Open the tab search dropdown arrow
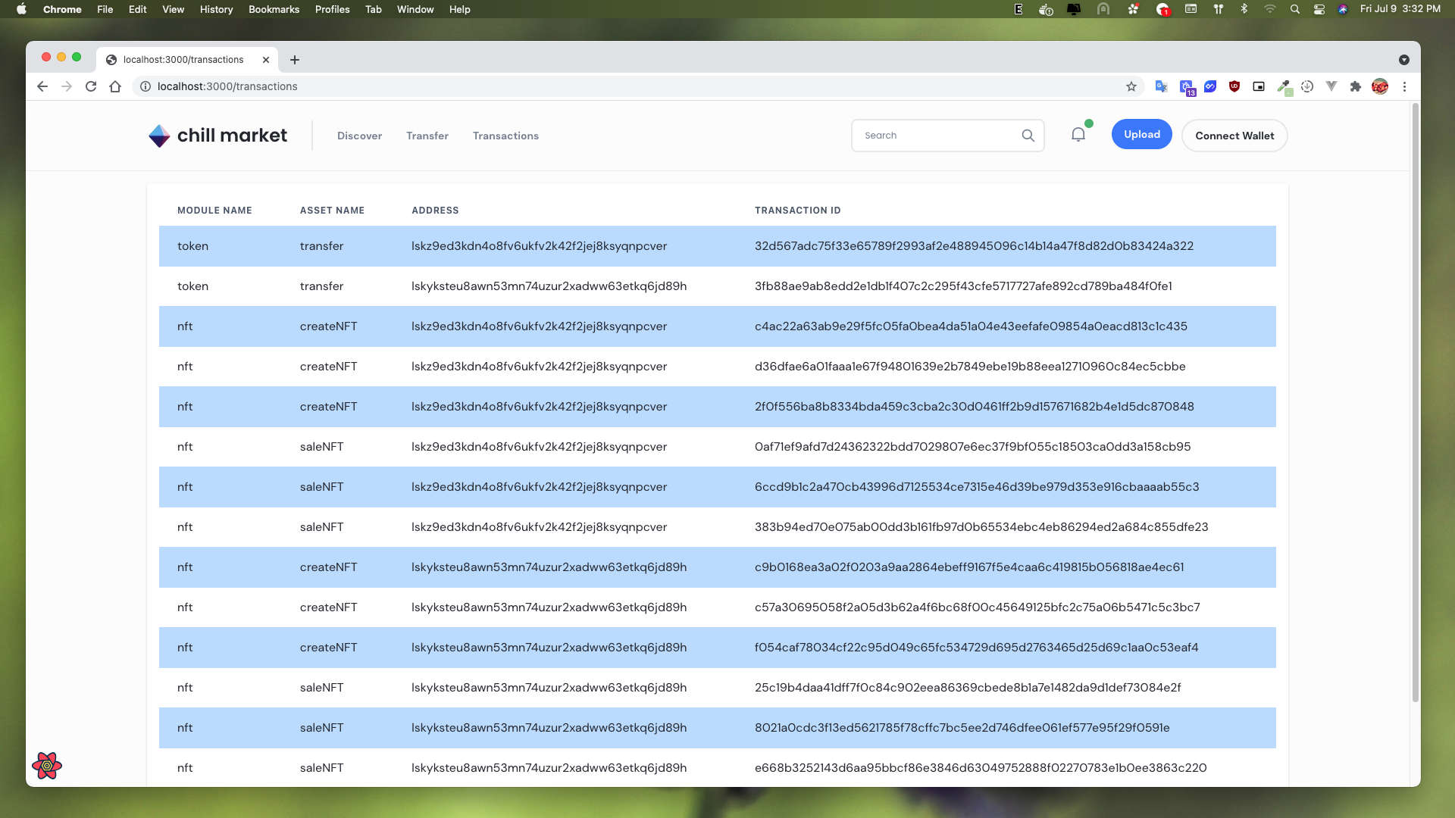 [x=1403, y=60]
